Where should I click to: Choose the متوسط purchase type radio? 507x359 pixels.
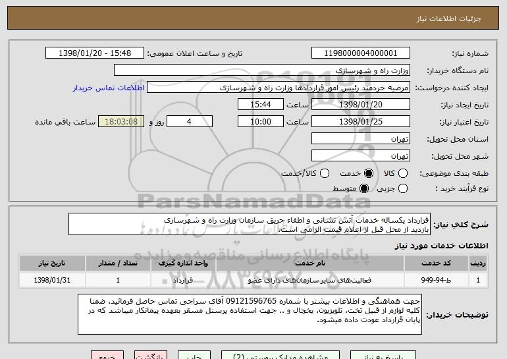(364, 188)
